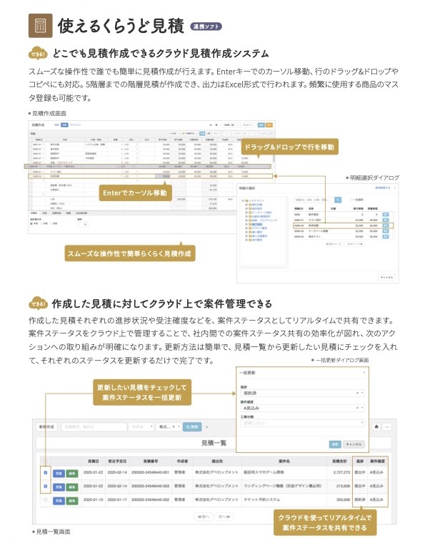Click the brown calculator logo icon
Image resolution: width=425 pixels, height=541 pixels.
point(40,26)
